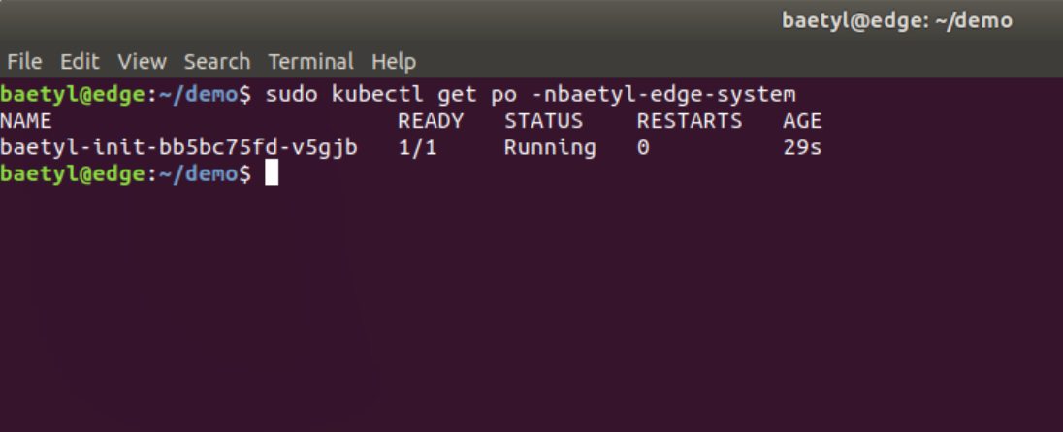The width and height of the screenshot is (1063, 432).
Task: Open the Terminal menu
Action: coord(311,62)
